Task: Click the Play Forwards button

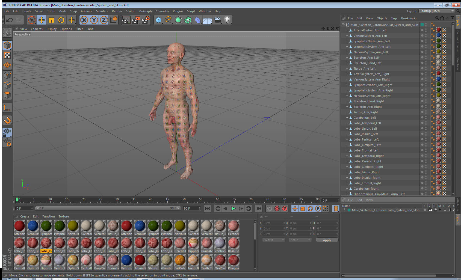Action: tap(233, 208)
